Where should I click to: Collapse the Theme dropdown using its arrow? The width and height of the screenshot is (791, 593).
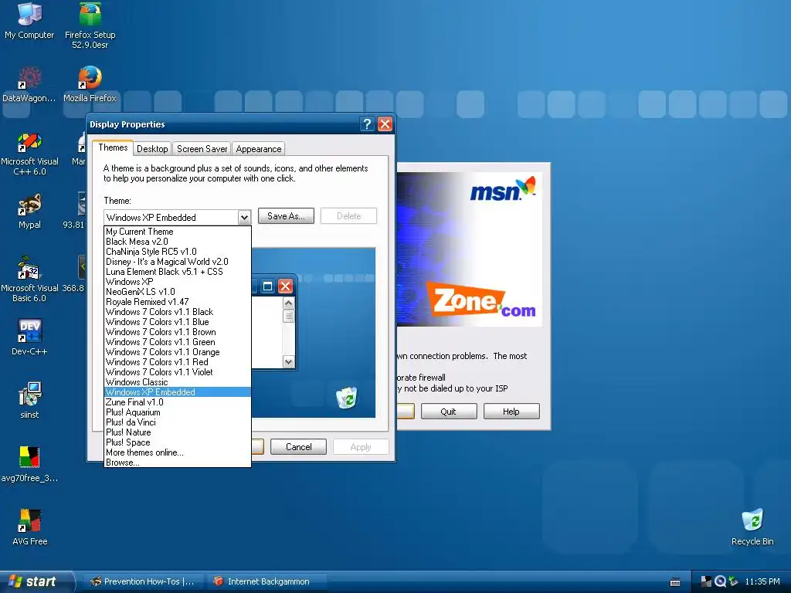[244, 217]
